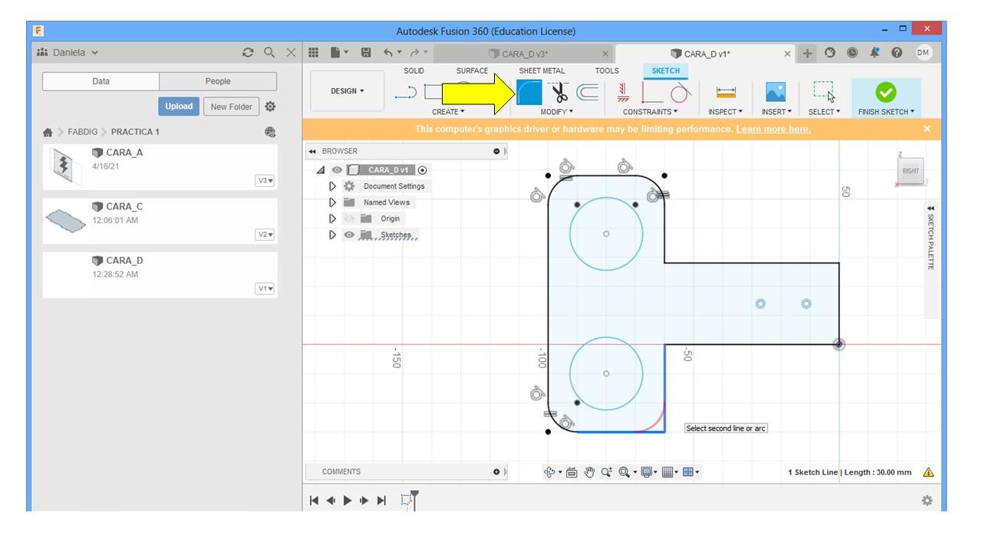
Task: Select the Offset tool
Action: [x=588, y=92]
